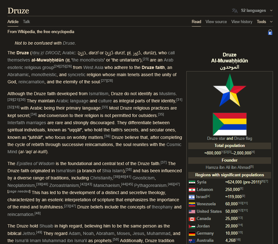Click the Venezuela country link
This screenshot has height=244, width=278.
[206, 204]
